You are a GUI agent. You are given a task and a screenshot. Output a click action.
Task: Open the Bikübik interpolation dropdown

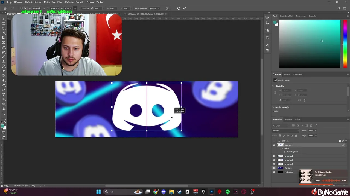point(154,8)
